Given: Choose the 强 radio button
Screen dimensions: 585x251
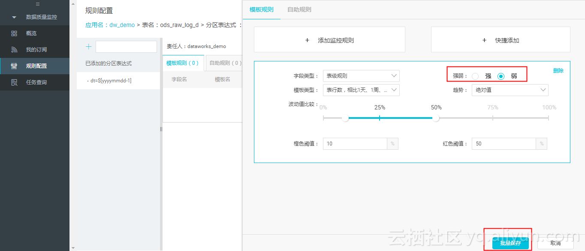Looking at the screenshot, I should 475,76.
